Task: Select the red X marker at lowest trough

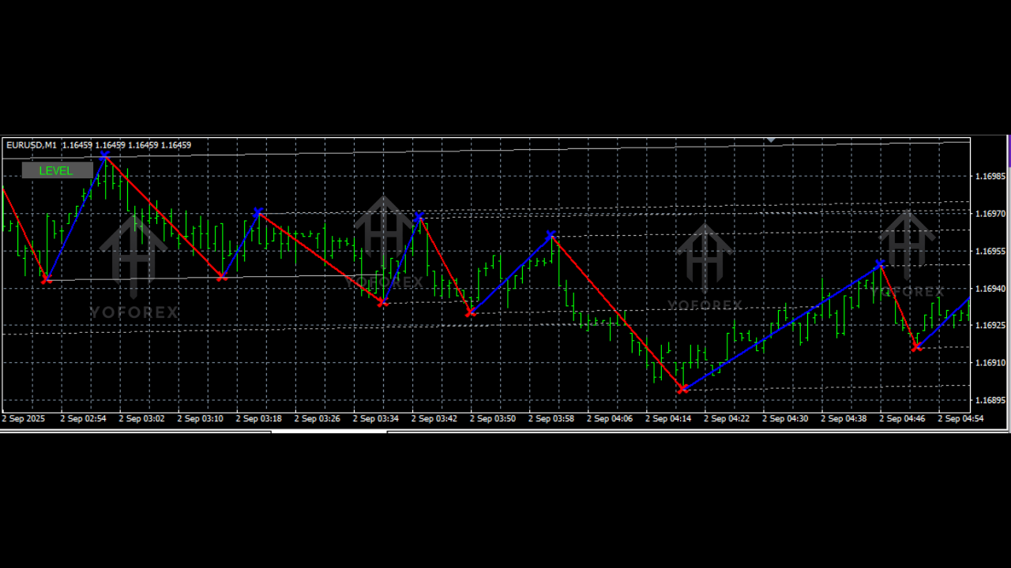Action: 683,389
